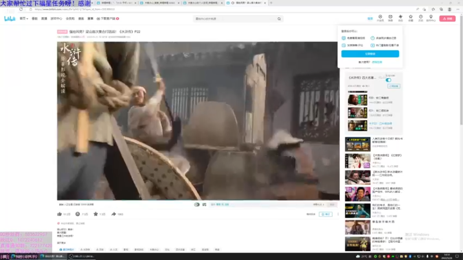Click the 下载客户端 download link
This screenshot has width=463, height=260.
[108, 18]
